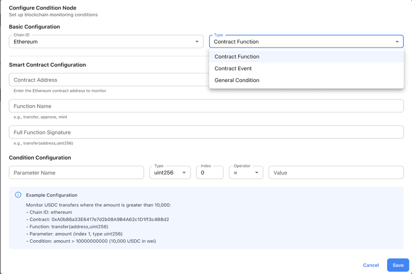Click the uint256 type dropdown arrow

[x=184, y=173]
